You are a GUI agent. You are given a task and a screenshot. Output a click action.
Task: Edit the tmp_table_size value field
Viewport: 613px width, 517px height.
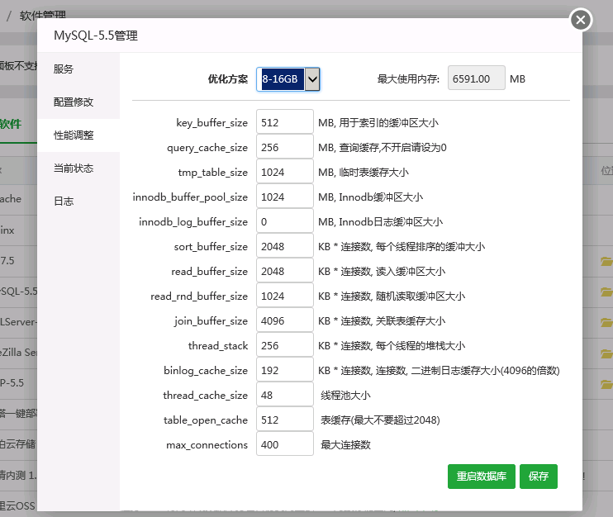click(x=284, y=173)
